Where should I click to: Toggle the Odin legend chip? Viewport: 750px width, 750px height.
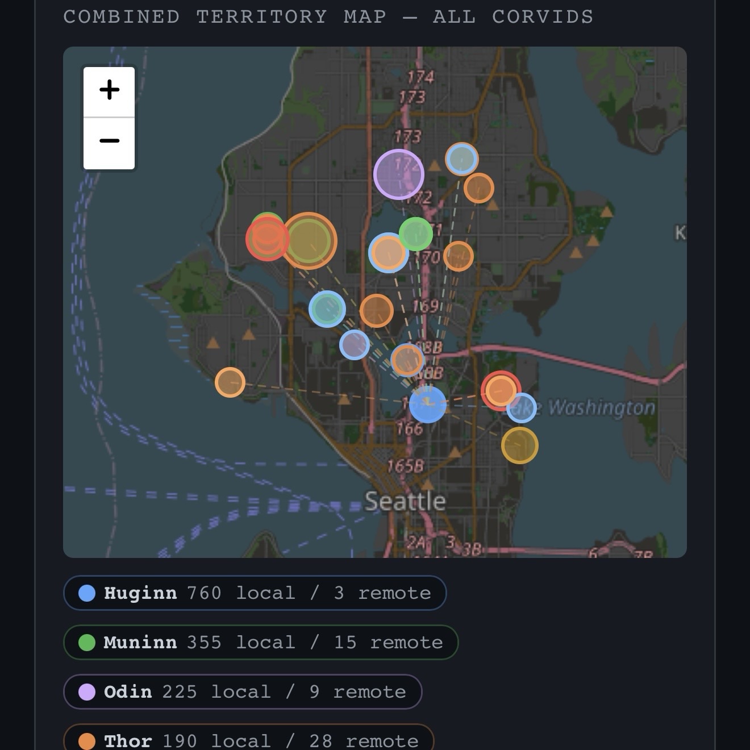click(243, 691)
